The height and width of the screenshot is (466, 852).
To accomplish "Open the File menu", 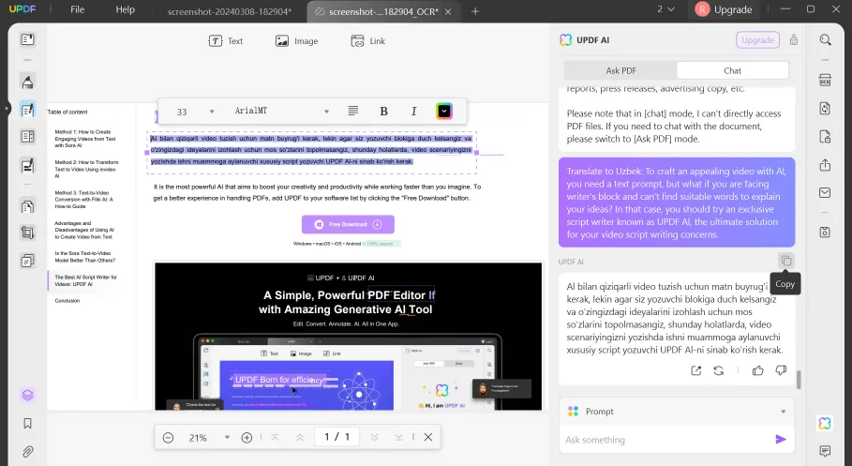I will point(77,9).
